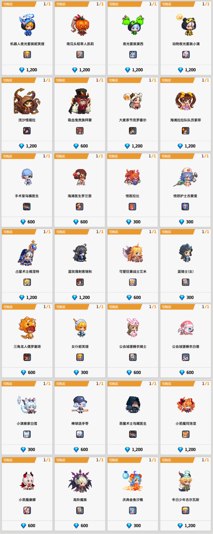Click the 公会城堡睡衣白兽 costume name
The width and height of the screenshot is (213, 534).
[186, 347]
